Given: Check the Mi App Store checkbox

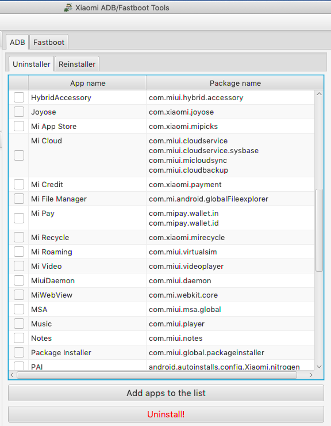Looking at the screenshot, I should pyautogui.click(x=19, y=126).
